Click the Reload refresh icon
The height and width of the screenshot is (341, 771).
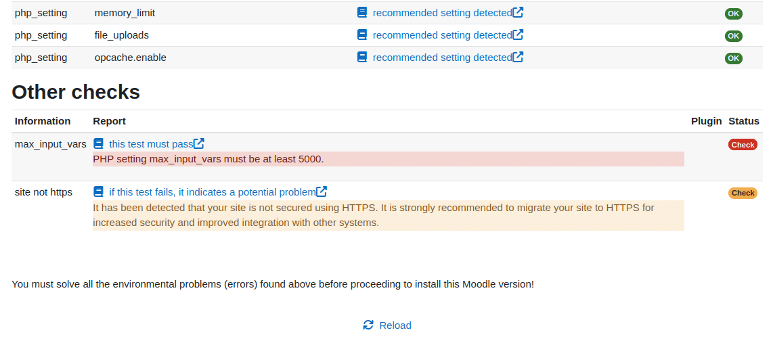coord(368,325)
